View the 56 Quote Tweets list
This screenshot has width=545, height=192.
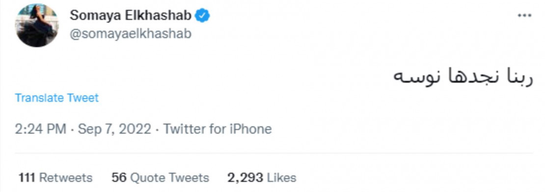click(x=160, y=178)
